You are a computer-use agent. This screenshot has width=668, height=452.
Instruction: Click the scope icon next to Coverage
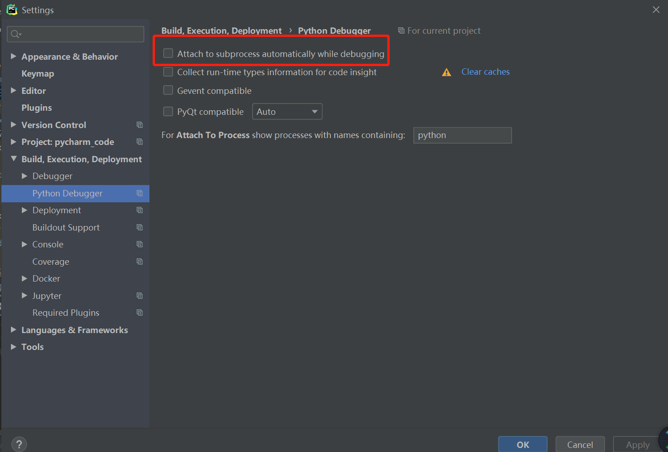139,261
